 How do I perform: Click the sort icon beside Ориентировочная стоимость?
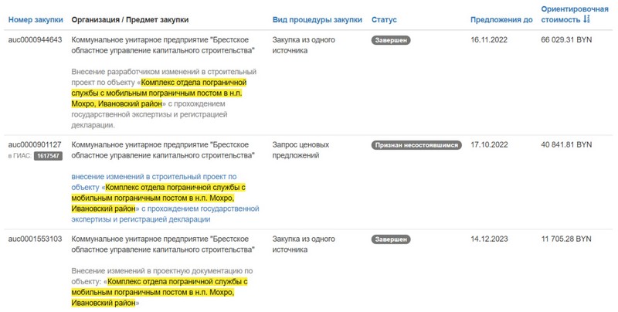(x=587, y=19)
